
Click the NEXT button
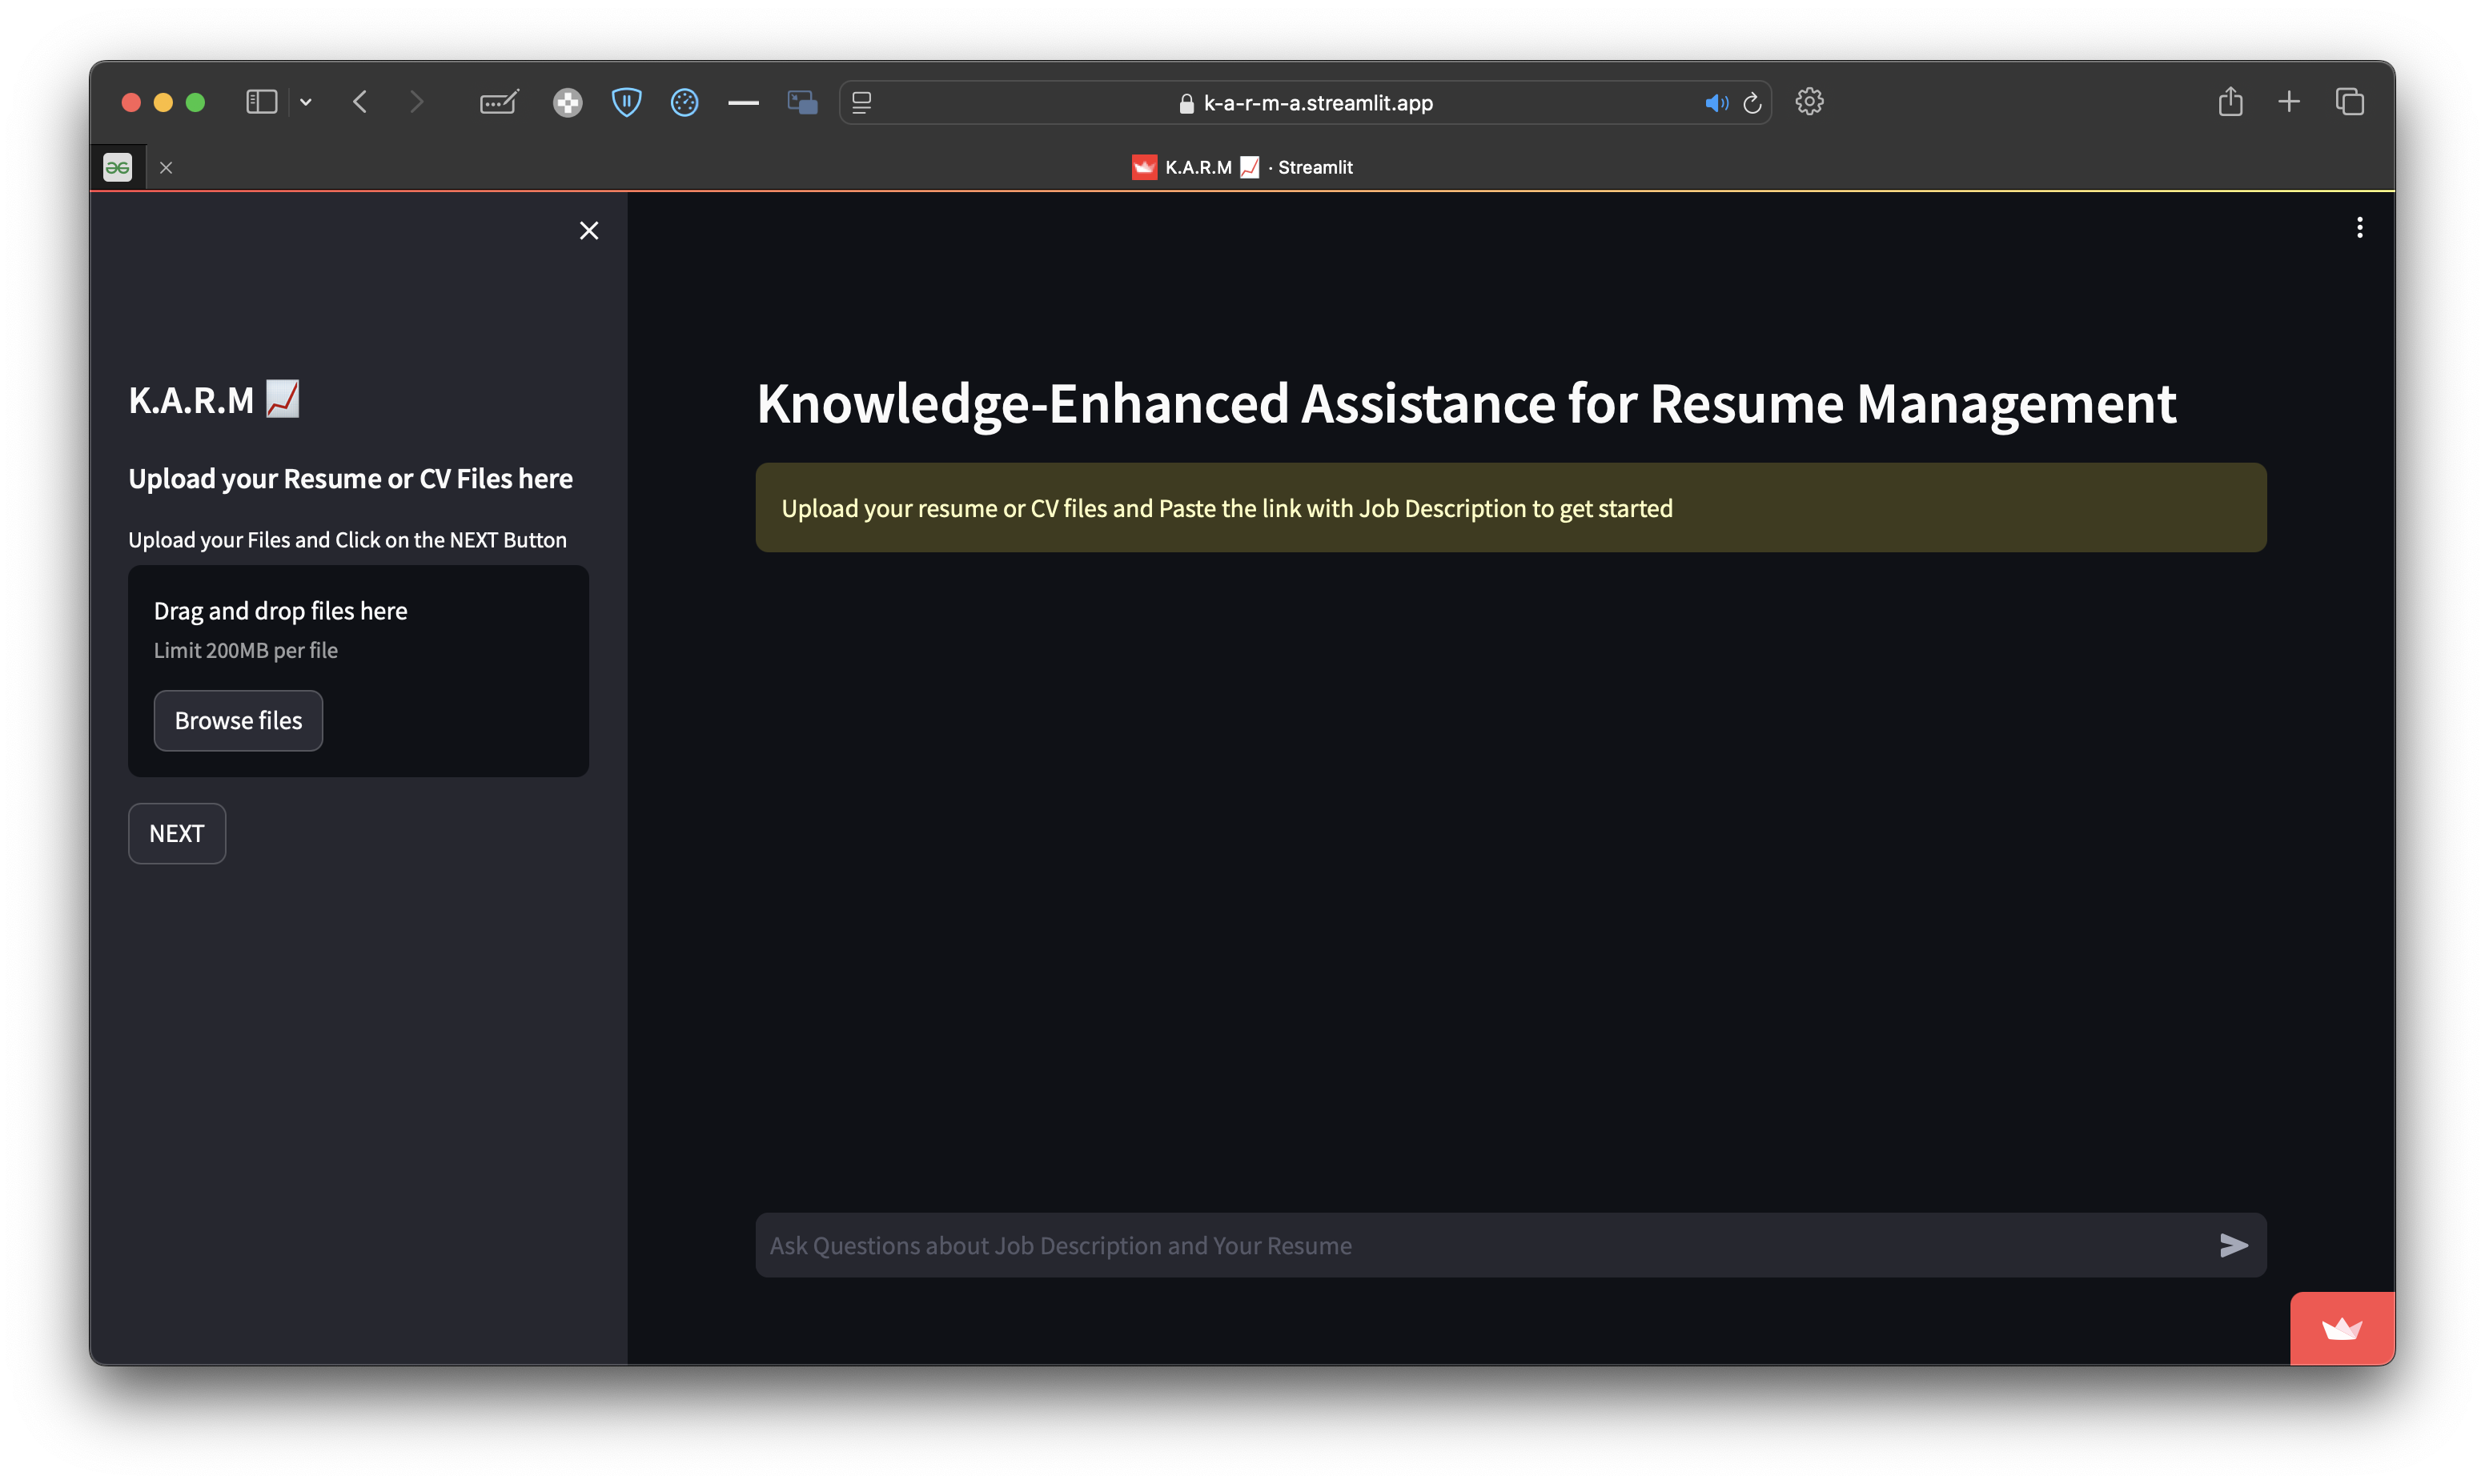tap(177, 833)
